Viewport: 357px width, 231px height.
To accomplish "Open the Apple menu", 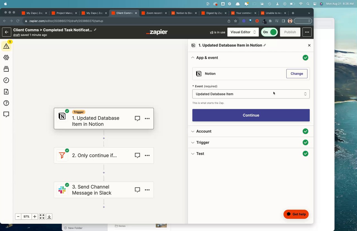I will pos(6,4).
